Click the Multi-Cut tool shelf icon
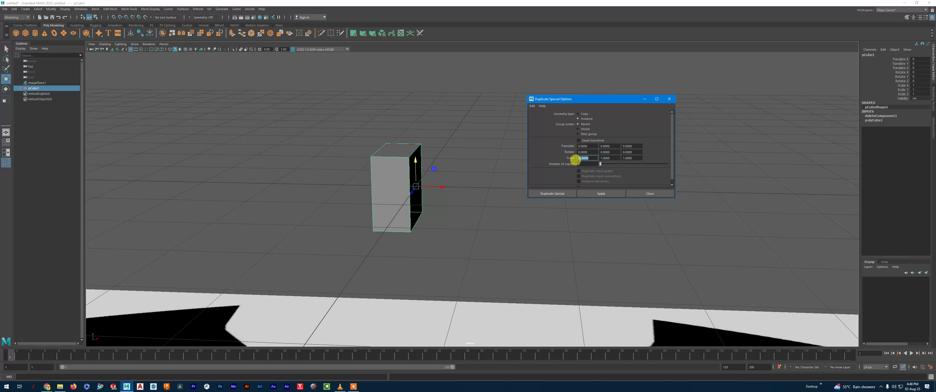Viewport: 936px width, 392px height. pyautogui.click(x=321, y=33)
